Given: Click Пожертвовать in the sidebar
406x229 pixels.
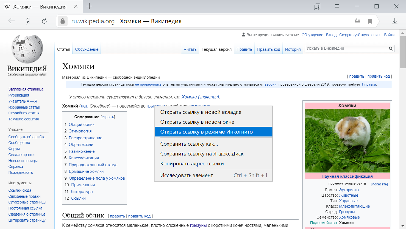Looking at the screenshot, I should [21, 173].
